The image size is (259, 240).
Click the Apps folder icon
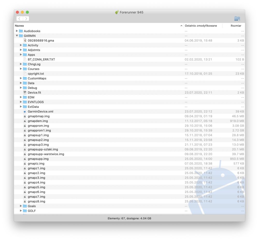click(x=25, y=55)
